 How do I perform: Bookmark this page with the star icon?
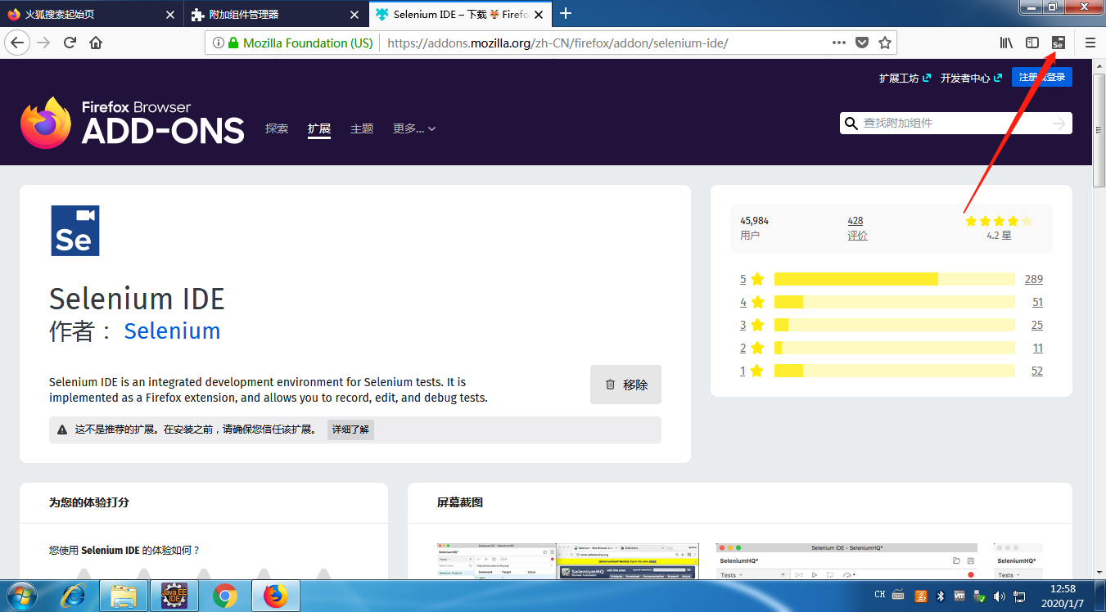pyautogui.click(x=884, y=43)
